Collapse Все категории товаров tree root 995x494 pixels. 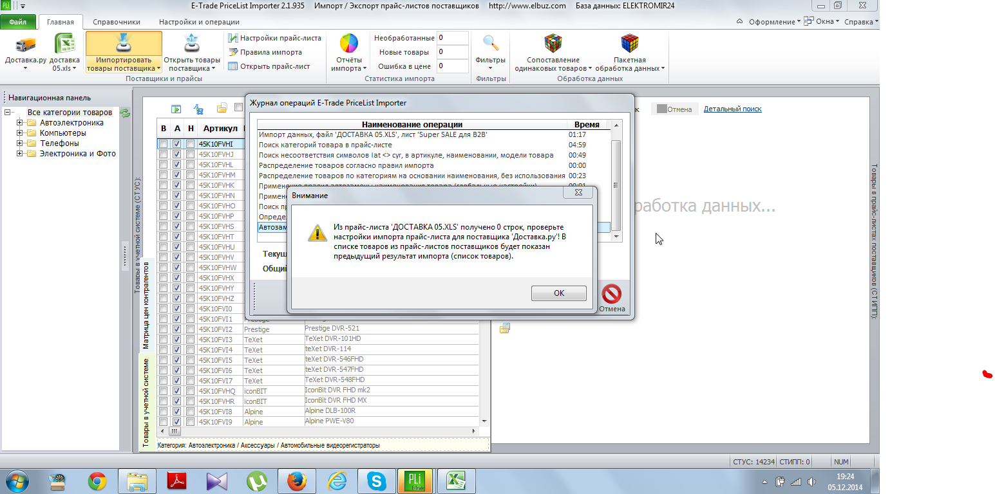point(7,113)
